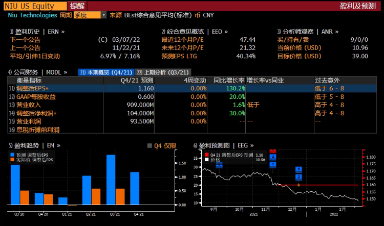Screen dimensions: 384x226
Task: Open 公司财务 MODL section link
Action: coord(37,72)
